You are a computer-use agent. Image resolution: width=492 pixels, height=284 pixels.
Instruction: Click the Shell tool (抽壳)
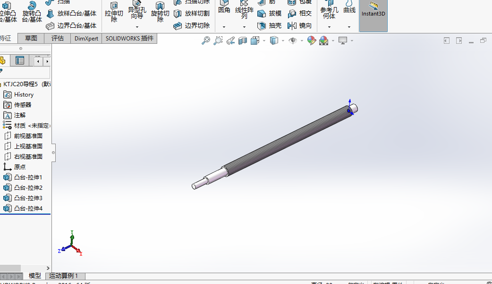tap(269, 26)
